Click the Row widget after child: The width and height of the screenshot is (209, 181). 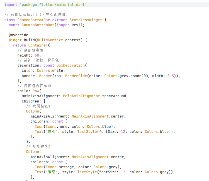[36, 91]
